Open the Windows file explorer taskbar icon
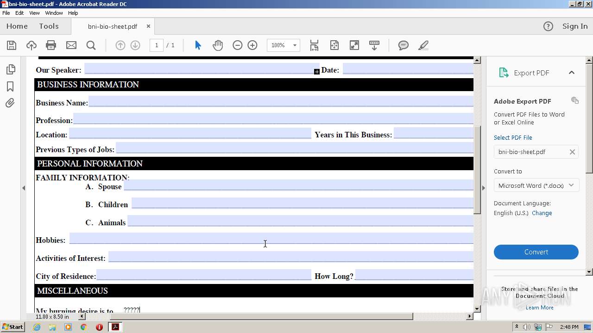The image size is (593, 333). 52,327
